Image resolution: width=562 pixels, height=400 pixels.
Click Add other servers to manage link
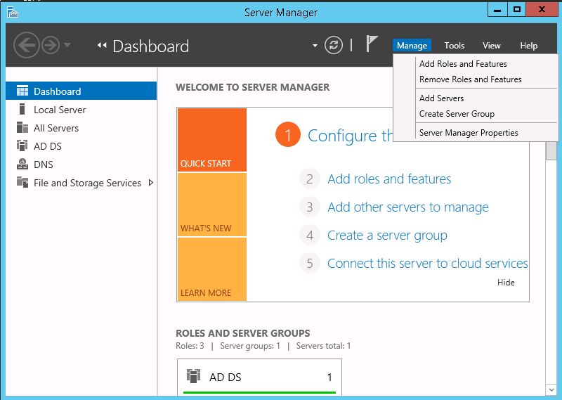pyautogui.click(x=408, y=207)
